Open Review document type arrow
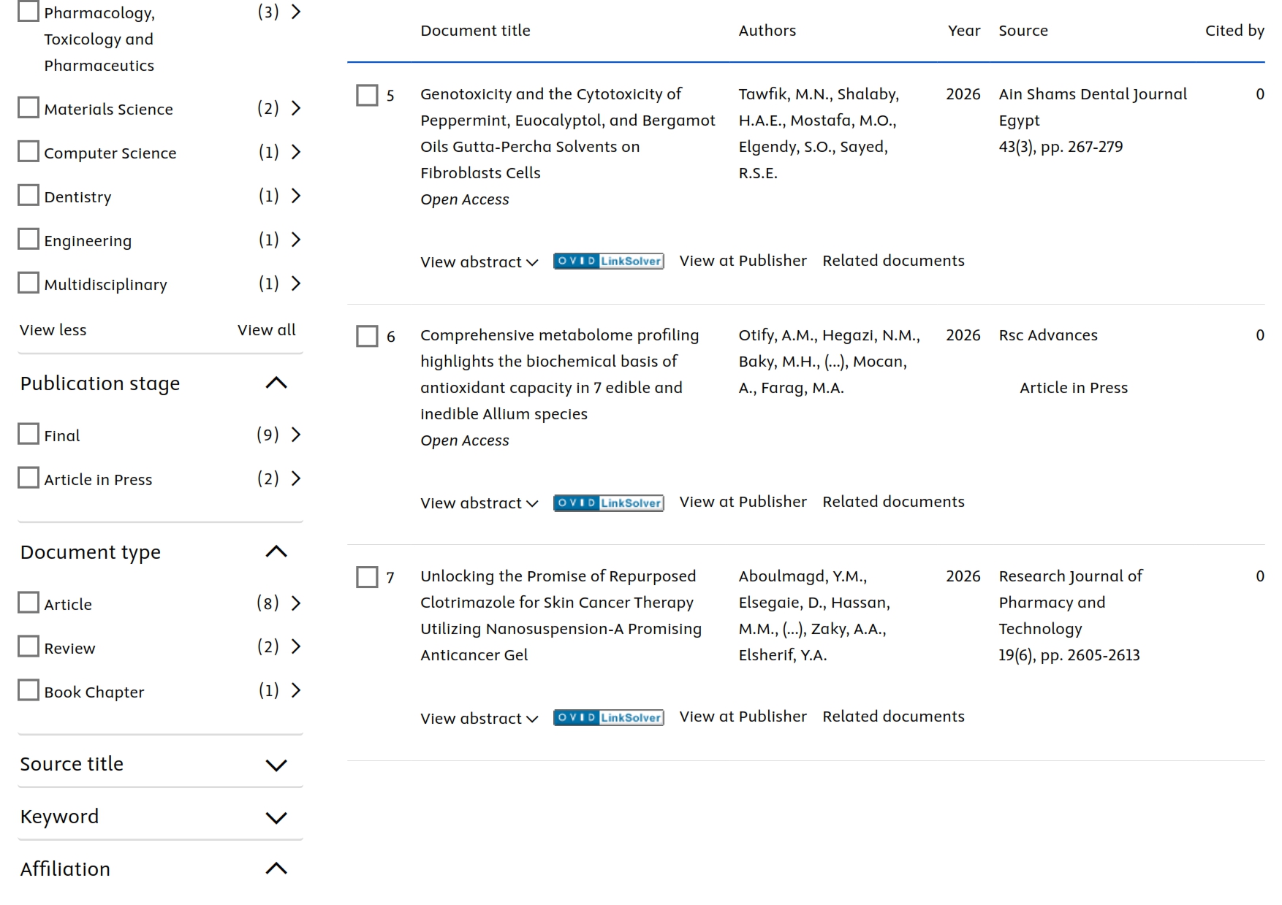1282x905 pixels. [x=296, y=646]
